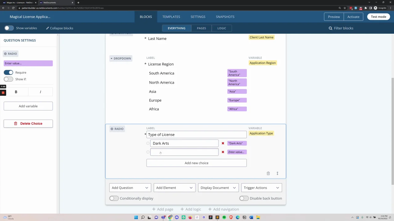The image size is (394, 221).
Task: Enable the Show if toggle
Action: (9, 79)
